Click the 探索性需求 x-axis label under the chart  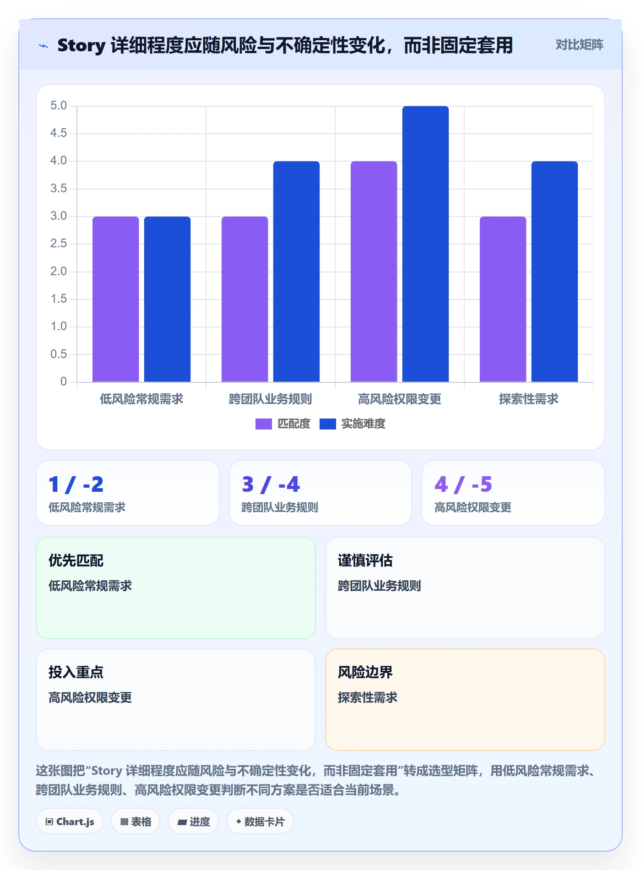tap(529, 399)
